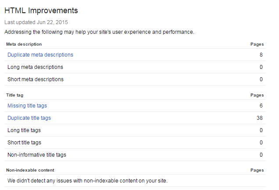Screen dimensions: 279x190
Task: Click the Long meta descriptions row
Action: pos(135,67)
